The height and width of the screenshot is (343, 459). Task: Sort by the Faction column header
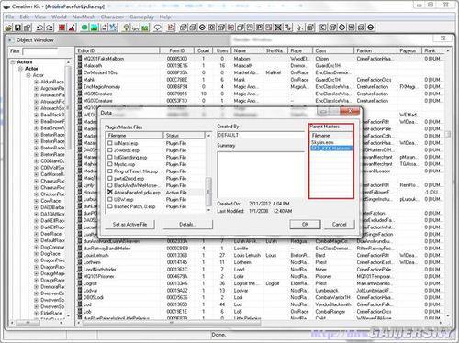tap(375, 50)
